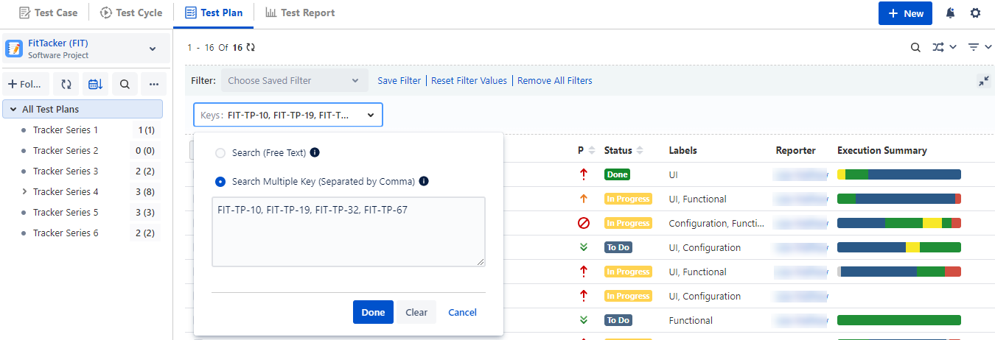Add a folder with the Fol... button
This screenshot has height=340, width=995.
pyautogui.click(x=27, y=85)
